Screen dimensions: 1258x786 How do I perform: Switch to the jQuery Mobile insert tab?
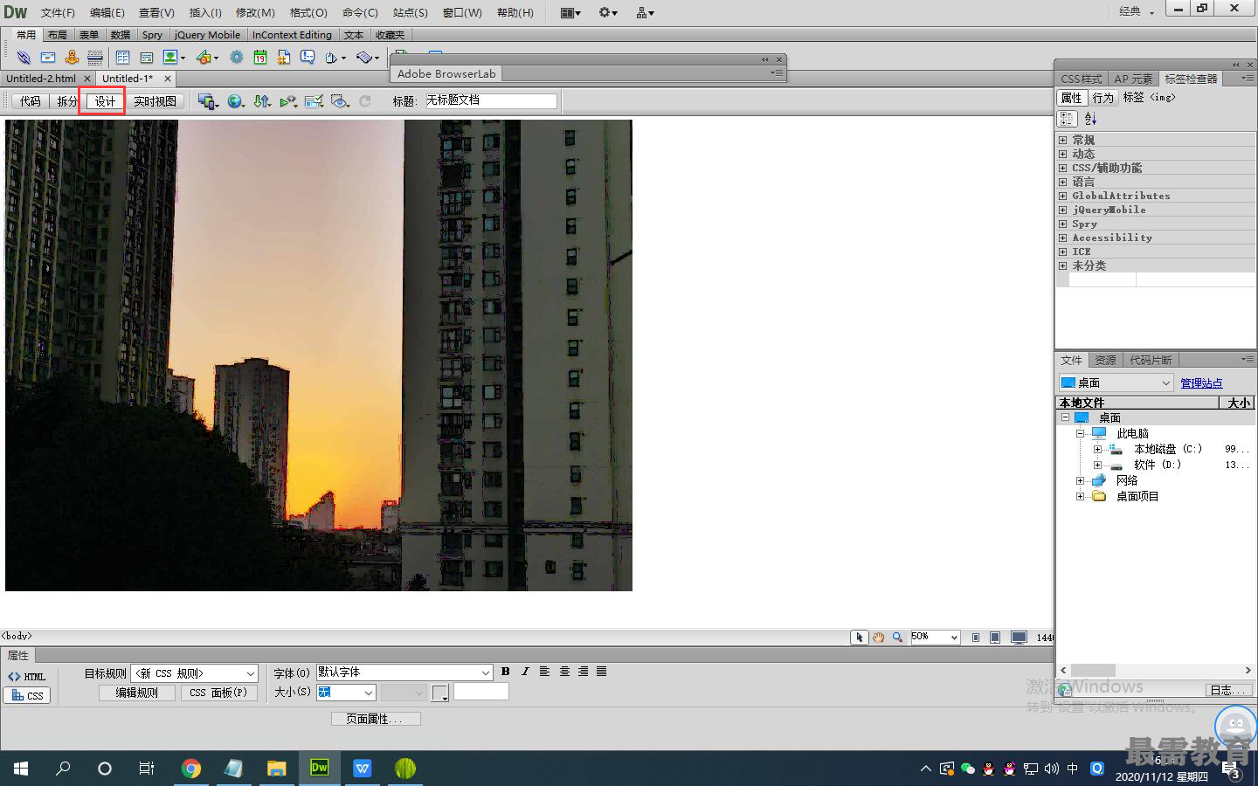point(207,35)
